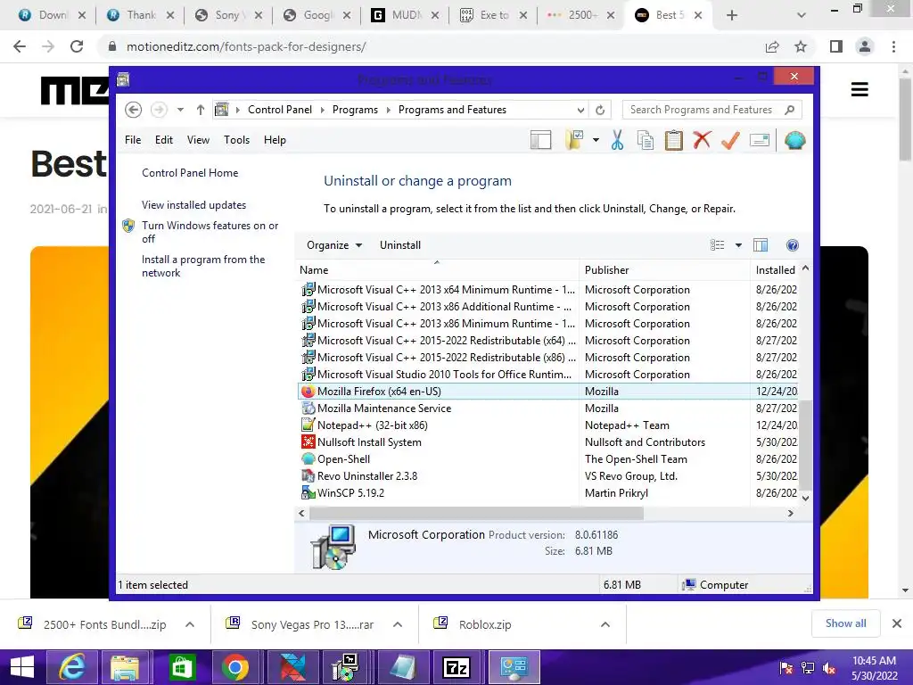The height and width of the screenshot is (685, 913).
Task: Toggle the preview pane icon
Action: 761,245
